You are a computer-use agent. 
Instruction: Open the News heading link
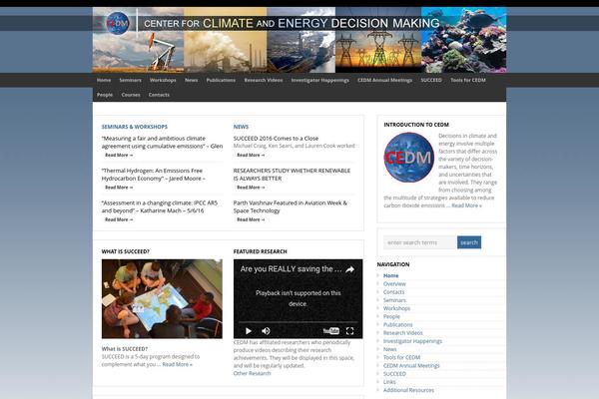pos(241,127)
